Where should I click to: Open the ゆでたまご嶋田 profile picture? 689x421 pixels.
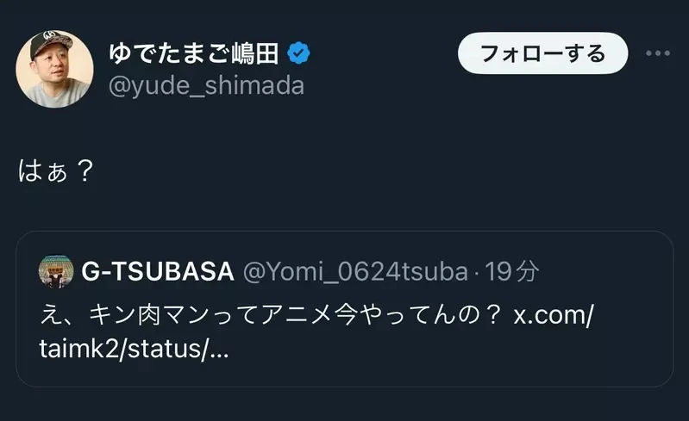click(56, 69)
